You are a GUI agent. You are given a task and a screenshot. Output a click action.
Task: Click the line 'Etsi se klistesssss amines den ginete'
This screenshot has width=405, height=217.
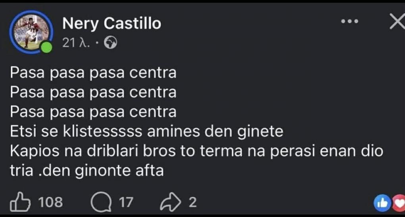tap(147, 131)
